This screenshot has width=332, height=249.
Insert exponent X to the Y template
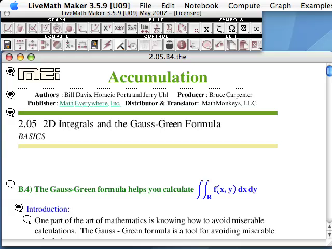[x=107, y=28]
